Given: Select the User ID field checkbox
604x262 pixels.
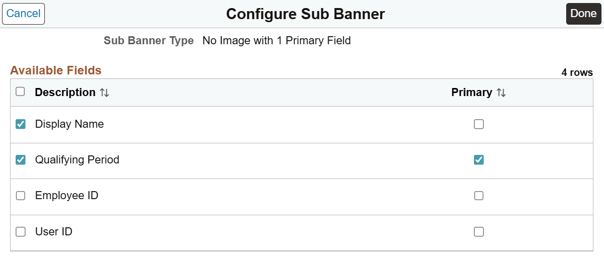Looking at the screenshot, I should click(21, 232).
